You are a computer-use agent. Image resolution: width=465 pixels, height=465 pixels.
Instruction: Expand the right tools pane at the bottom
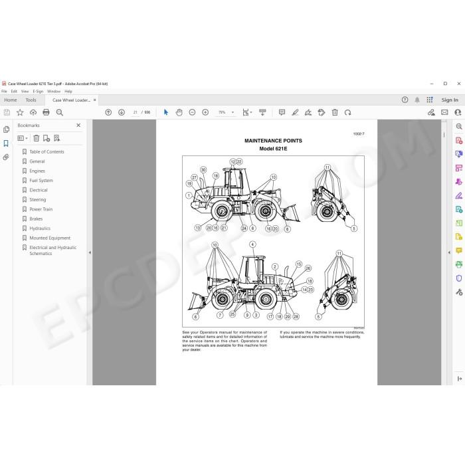coord(459,379)
